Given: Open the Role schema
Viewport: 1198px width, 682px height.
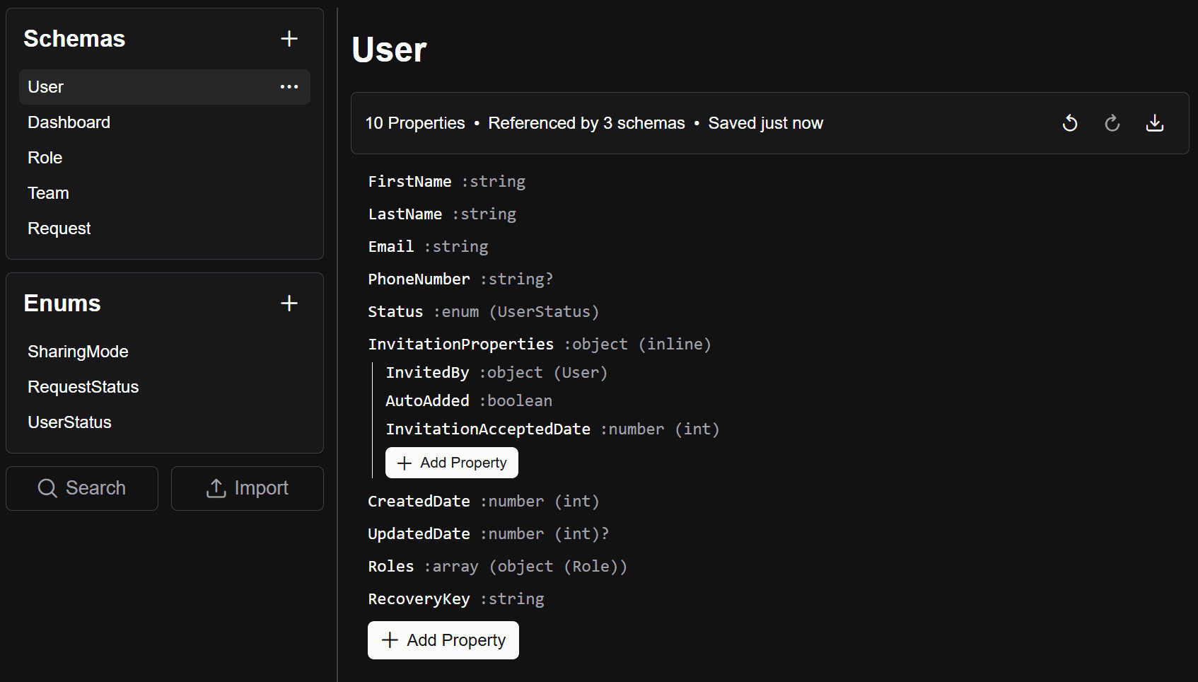Looking at the screenshot, I should (165, 158).
